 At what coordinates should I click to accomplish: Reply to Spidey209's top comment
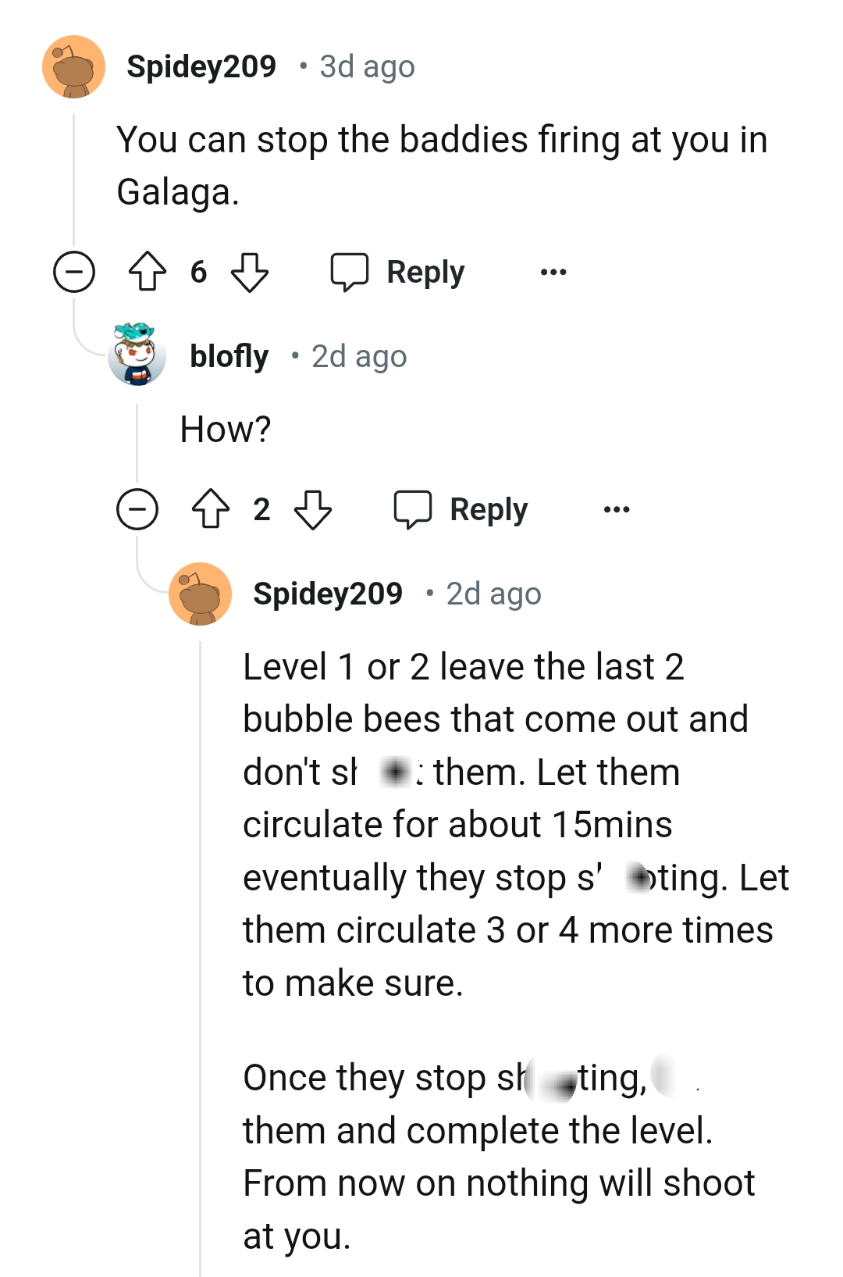click(x=425, y=272)
